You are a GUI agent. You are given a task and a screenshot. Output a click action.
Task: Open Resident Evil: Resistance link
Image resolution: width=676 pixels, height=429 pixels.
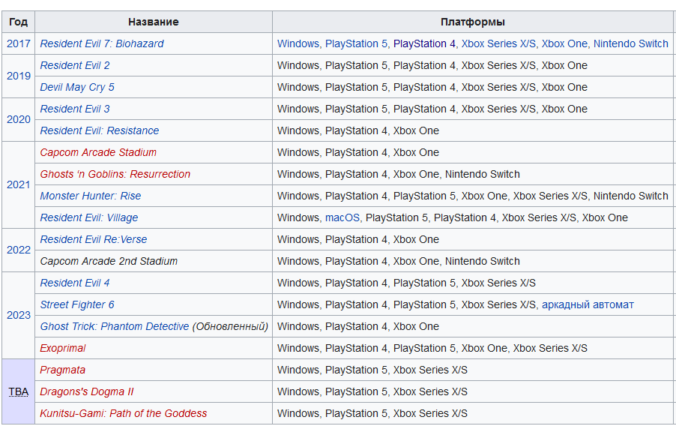(100, 130)
